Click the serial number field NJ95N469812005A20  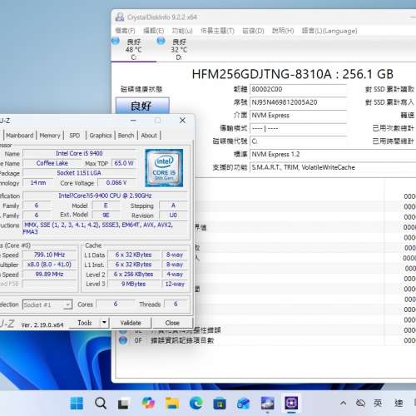tap(298, 102)
